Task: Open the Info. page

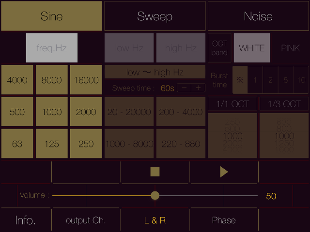Action: [26, 220]
